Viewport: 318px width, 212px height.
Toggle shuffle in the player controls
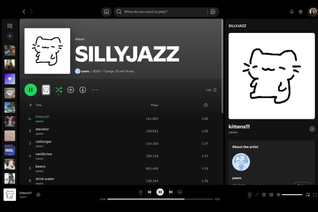coord(140,192)
